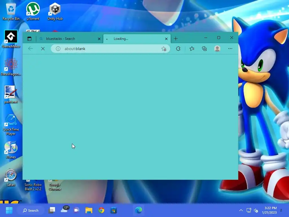
Task: Open the network status tray icon
Action: (x=249, y=210)
